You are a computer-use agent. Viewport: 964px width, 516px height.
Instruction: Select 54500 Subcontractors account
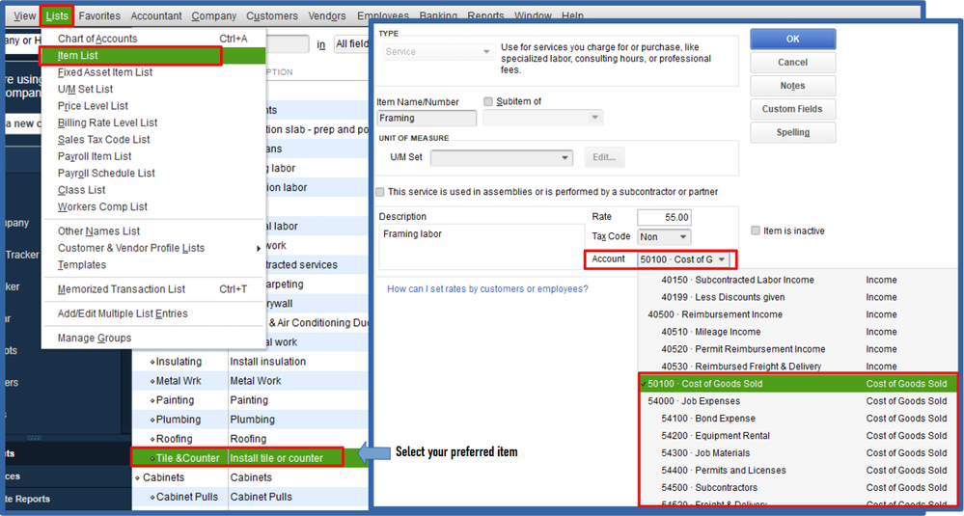[798, 487]
